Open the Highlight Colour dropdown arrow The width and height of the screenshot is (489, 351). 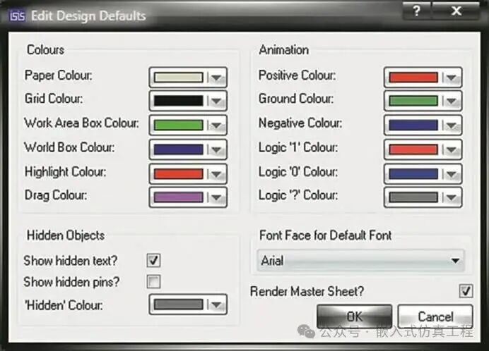216,174
